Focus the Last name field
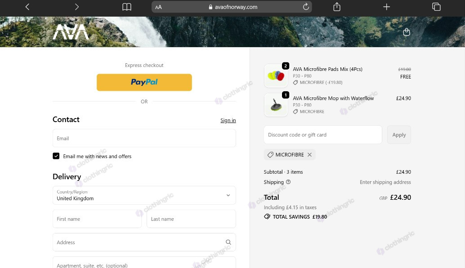465x268 pixels. (191, 219)
